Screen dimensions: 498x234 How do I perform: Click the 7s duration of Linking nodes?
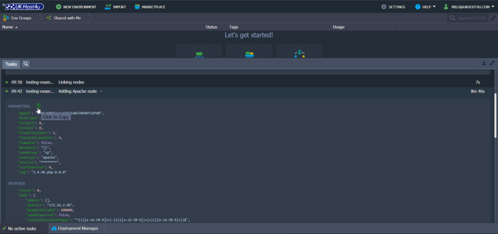pyautogui.click(x=478, y=83)
